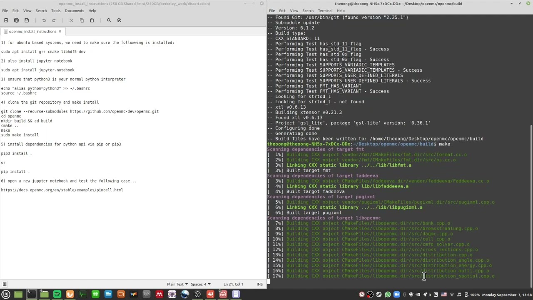The width and height of the screenshot is (533, 300).
Task: Open the text editor Search menu
Action: tap(41, 10)
